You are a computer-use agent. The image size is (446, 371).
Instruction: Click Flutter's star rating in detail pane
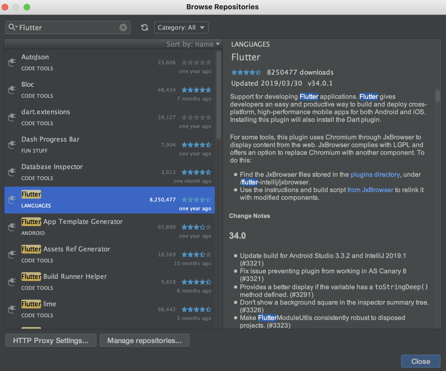coord(246,72)
